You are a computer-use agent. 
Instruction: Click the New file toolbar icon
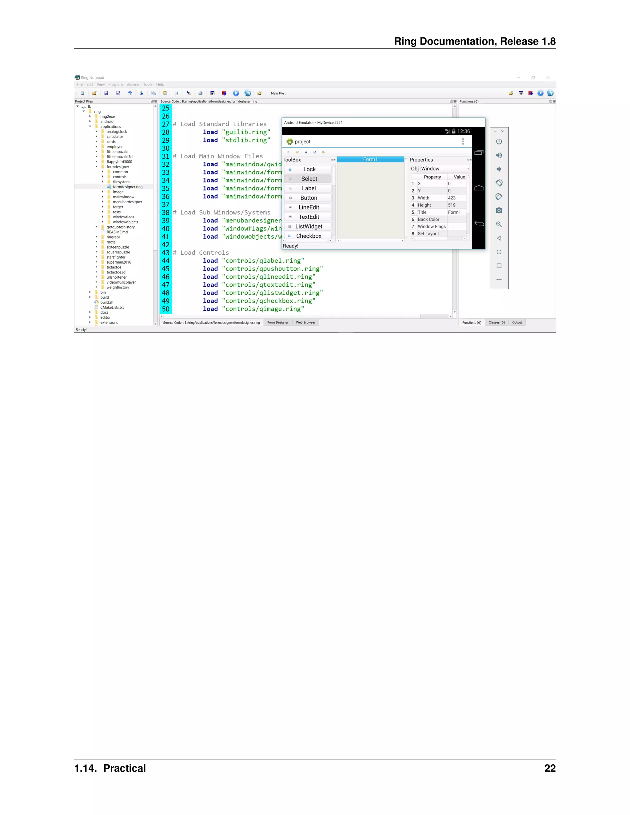(x=82, y=93)
